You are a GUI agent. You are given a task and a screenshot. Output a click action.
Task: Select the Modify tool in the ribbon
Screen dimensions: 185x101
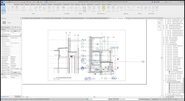click(x=4, y=9)
